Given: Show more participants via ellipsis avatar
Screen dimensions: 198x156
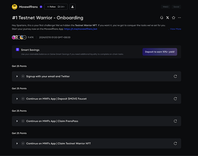Looking at the screenshot, I should 25,37.
